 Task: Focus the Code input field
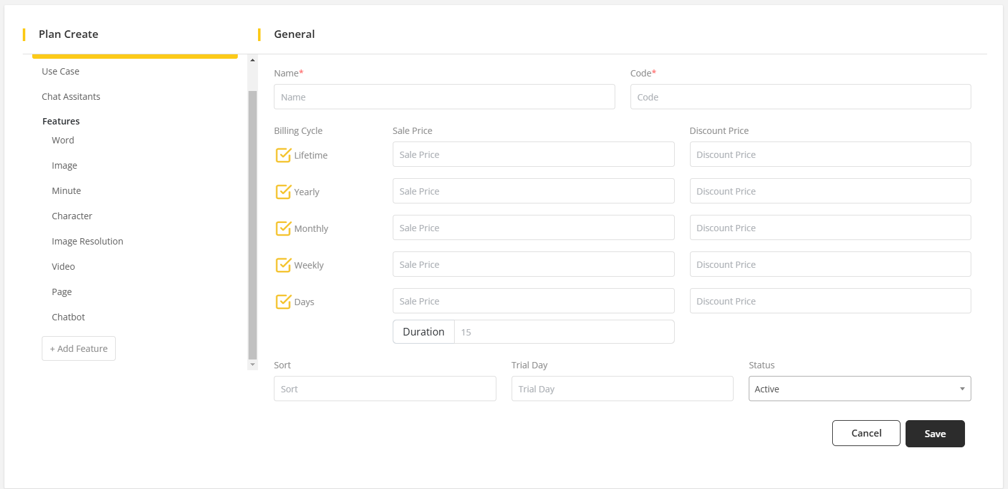(800, 97)
